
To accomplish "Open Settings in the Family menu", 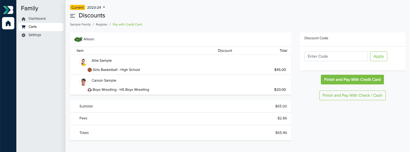I will tap(35, 35).
